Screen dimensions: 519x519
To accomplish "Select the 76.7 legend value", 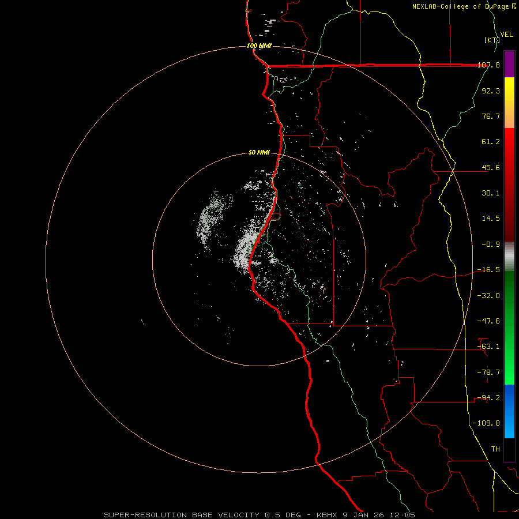I will point(491,116).
